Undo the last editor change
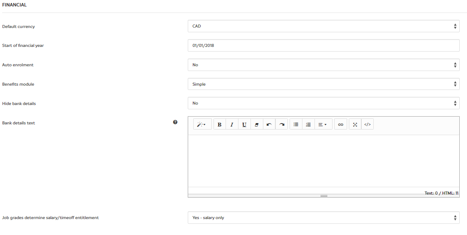467x235 pixels. 269,124
